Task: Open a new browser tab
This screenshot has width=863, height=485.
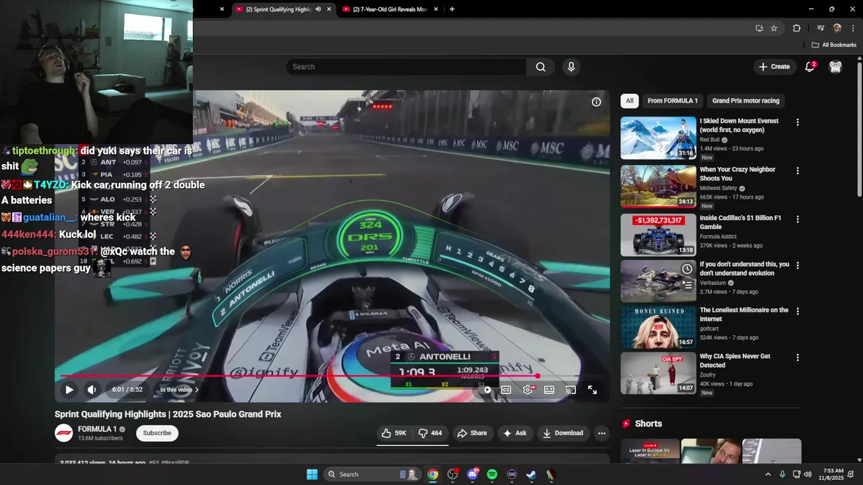Action: pos(452,9)
